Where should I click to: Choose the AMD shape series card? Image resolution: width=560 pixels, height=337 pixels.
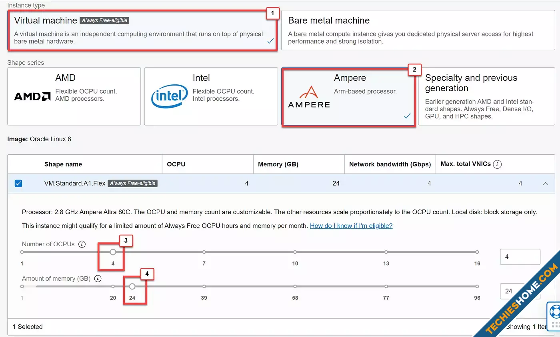pos(74,96)
